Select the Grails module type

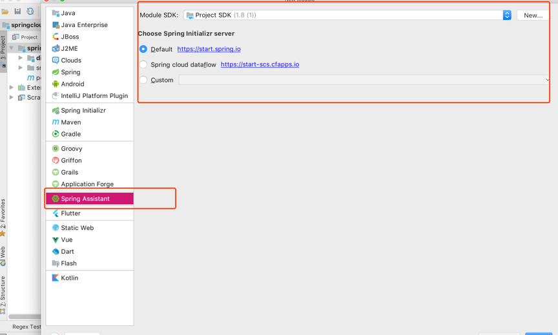click(90, 172)
